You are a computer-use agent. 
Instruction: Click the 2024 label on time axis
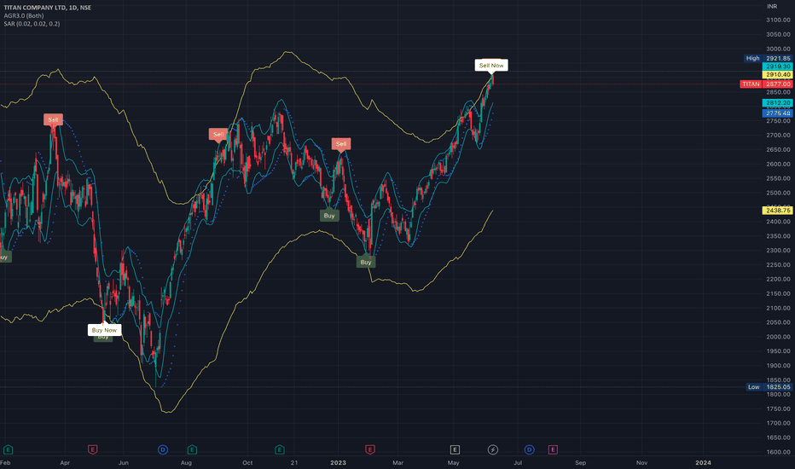(703, 462)
